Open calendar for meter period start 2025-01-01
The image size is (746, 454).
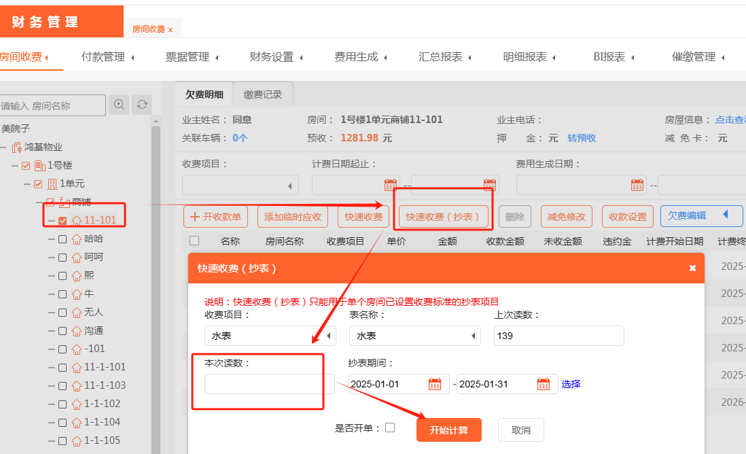(x=435, y=384)
